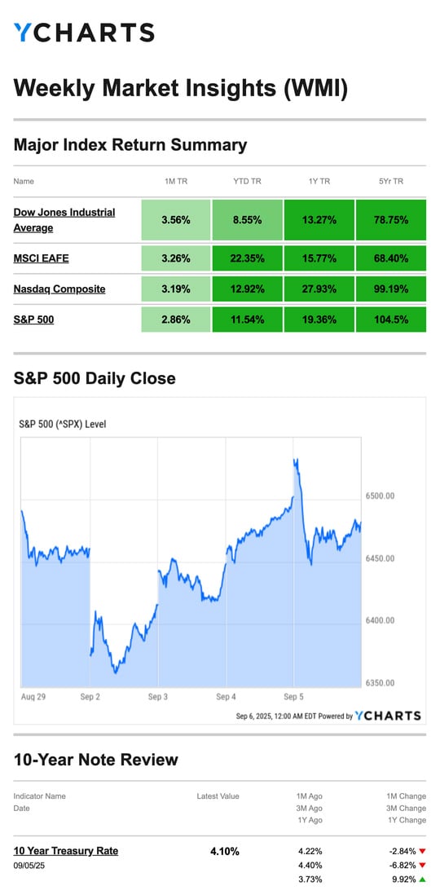Open the Nasdaq Composite index link
This screenshot has height=895, width=440.
click(59, 289)
